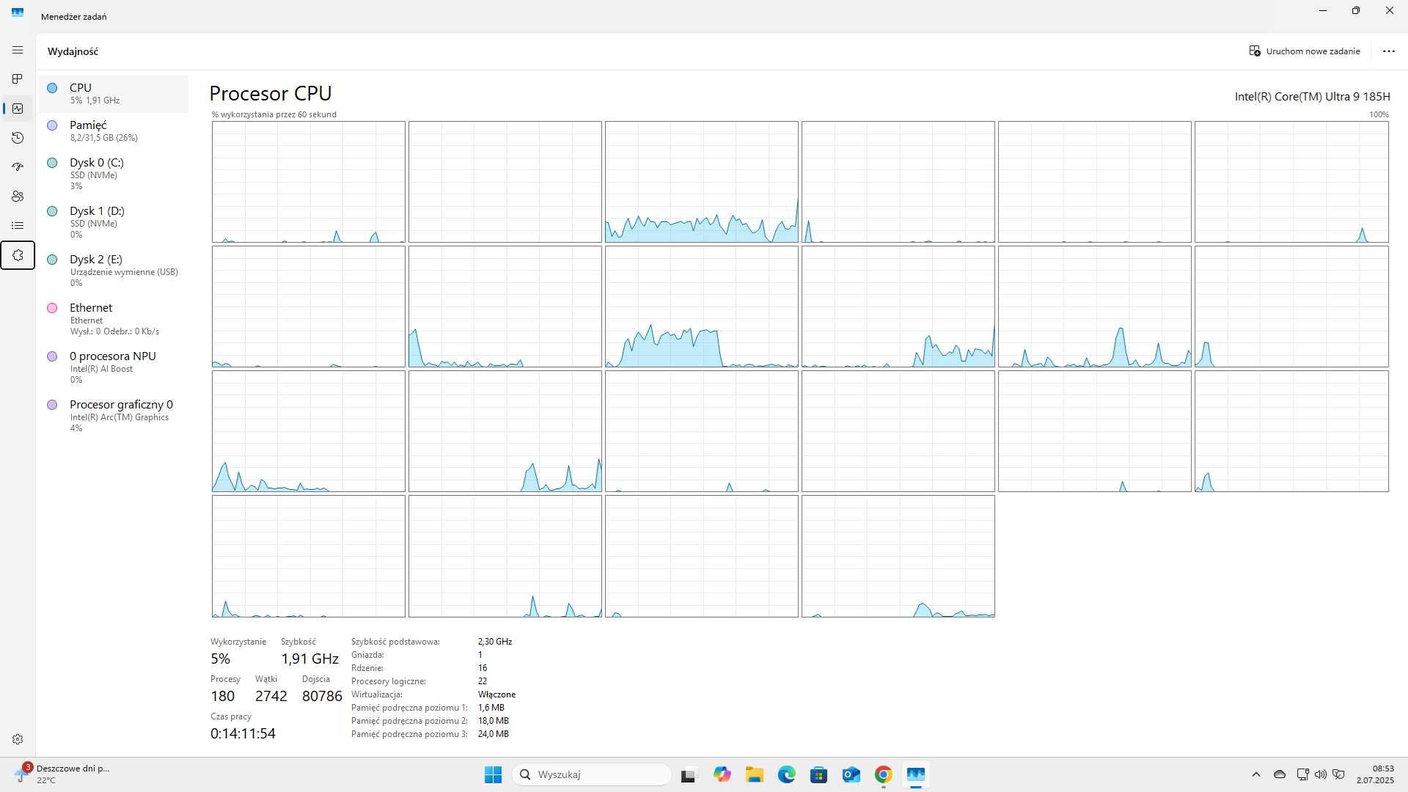This screenshot has height=792, width=1408.
Task: Open OneDrive cloud tray icon
Action: [1280, 774]
